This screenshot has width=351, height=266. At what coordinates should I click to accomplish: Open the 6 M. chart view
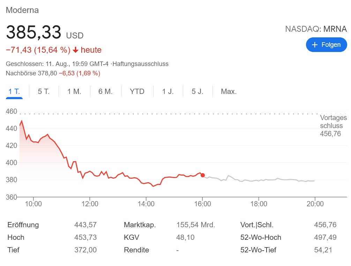(x=105, y=91)
